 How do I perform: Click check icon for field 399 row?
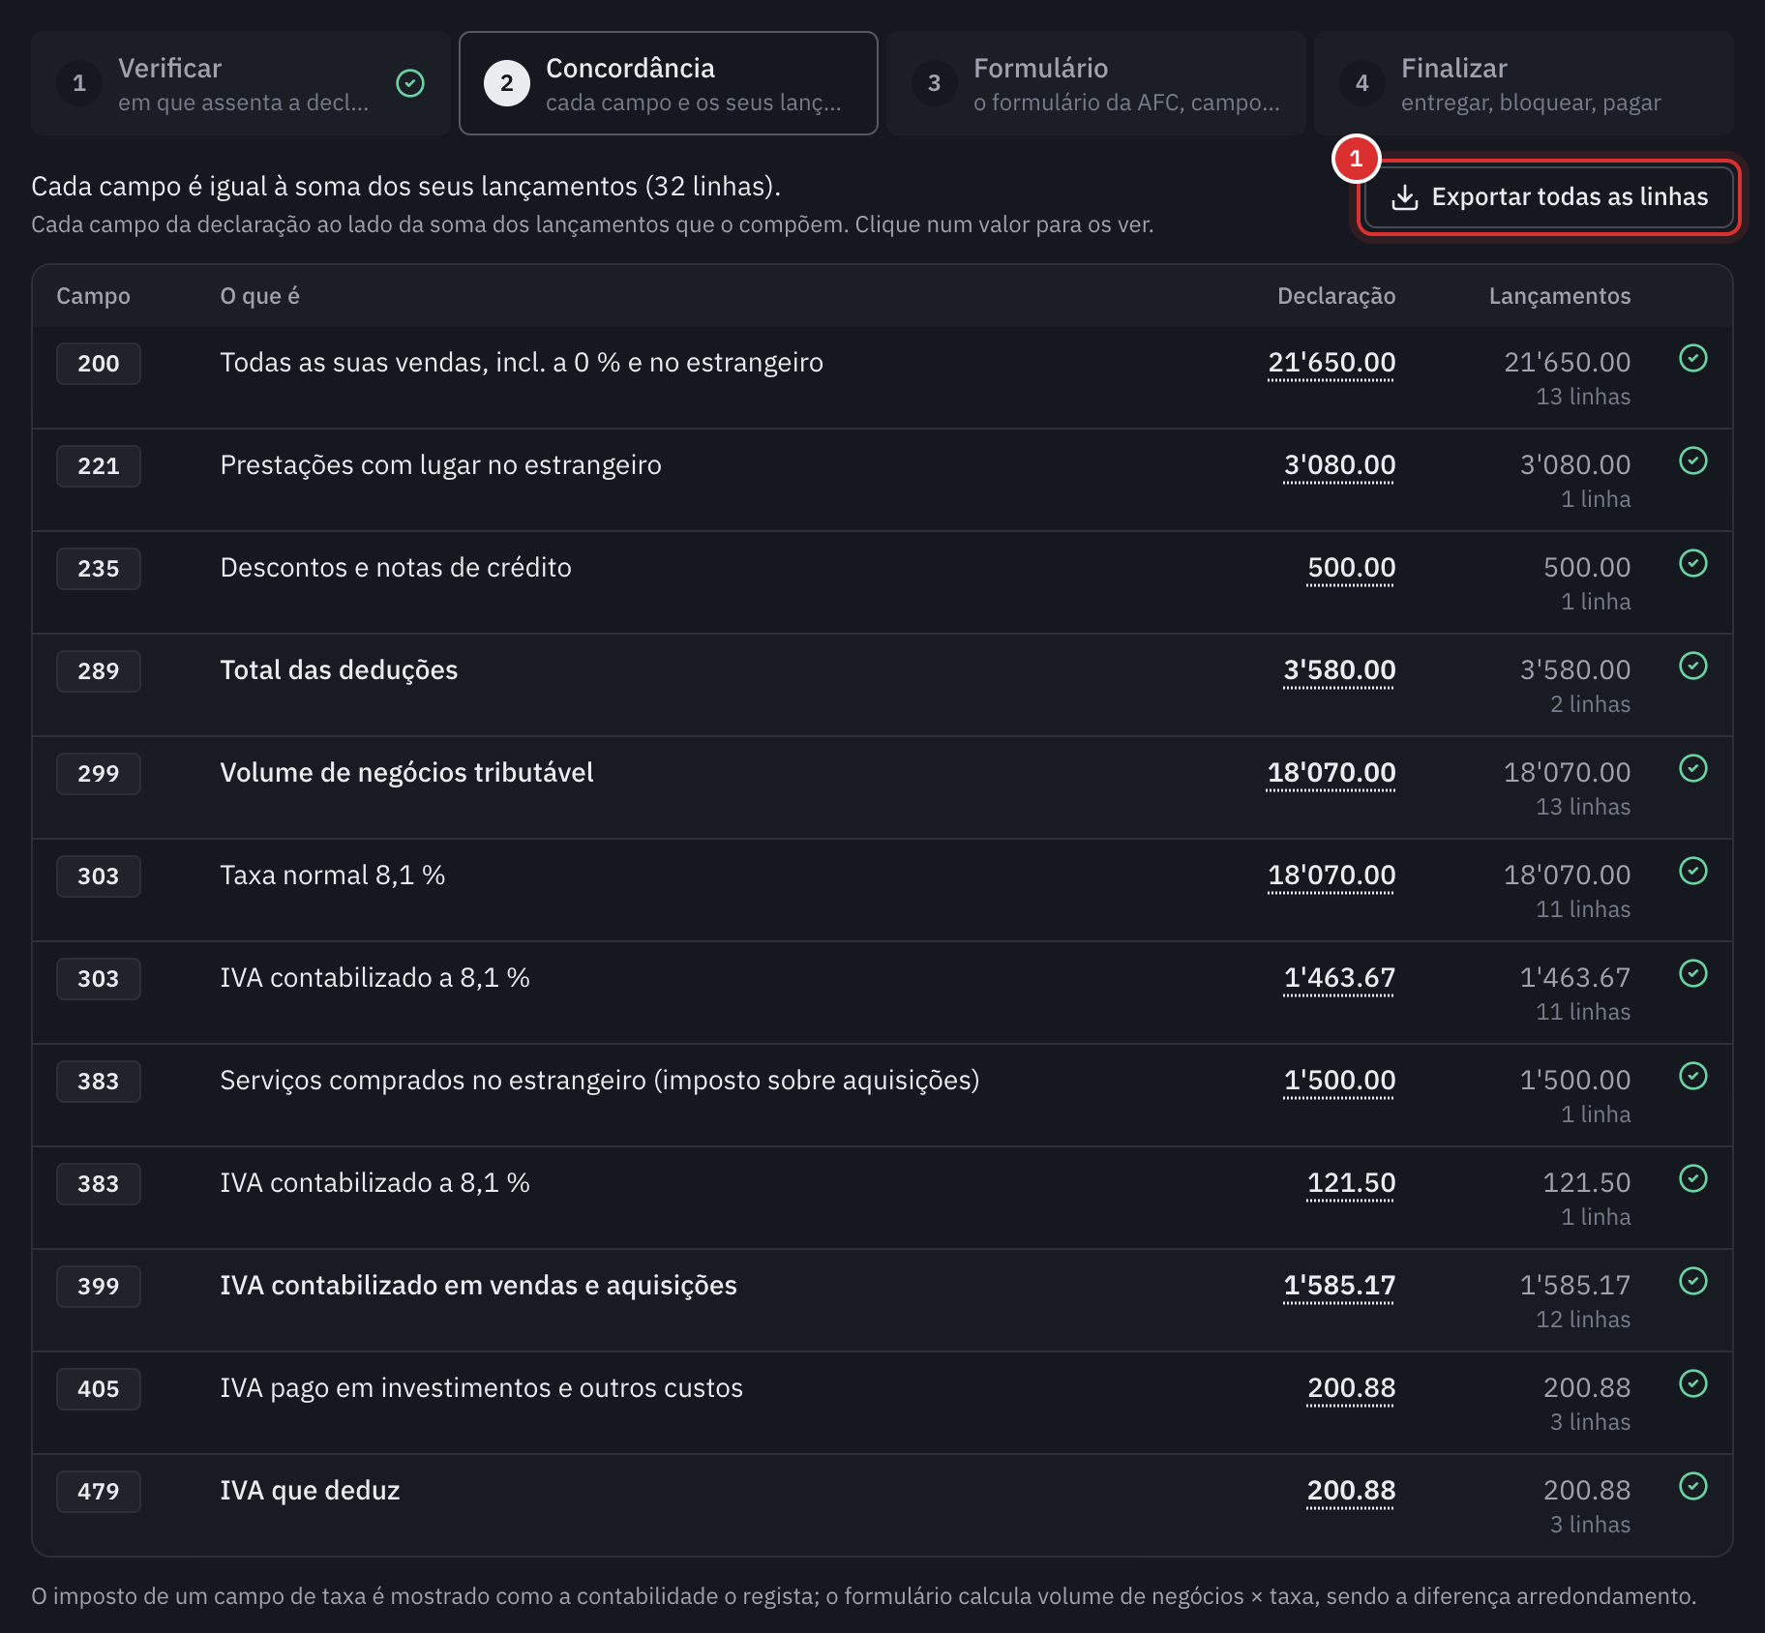point(1693,1281)
